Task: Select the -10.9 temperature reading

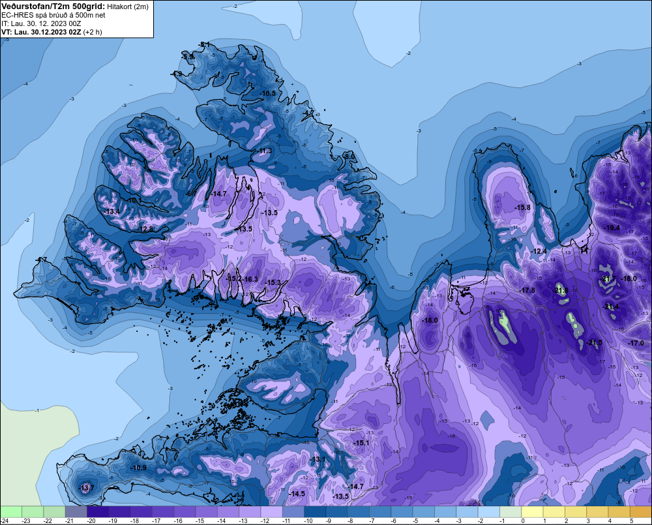Action: 139,468
